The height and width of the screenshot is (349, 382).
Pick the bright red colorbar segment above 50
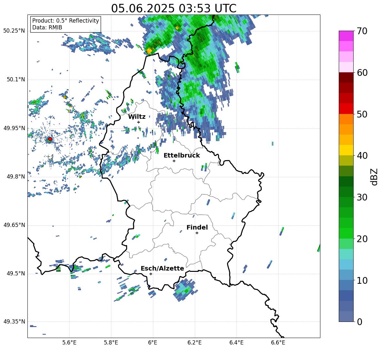pyautogui.click(x=346, y=109)
